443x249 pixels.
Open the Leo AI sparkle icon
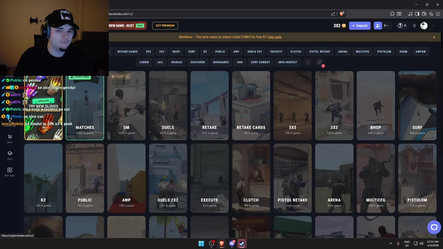pyautogui.click(x=431, y=14)
